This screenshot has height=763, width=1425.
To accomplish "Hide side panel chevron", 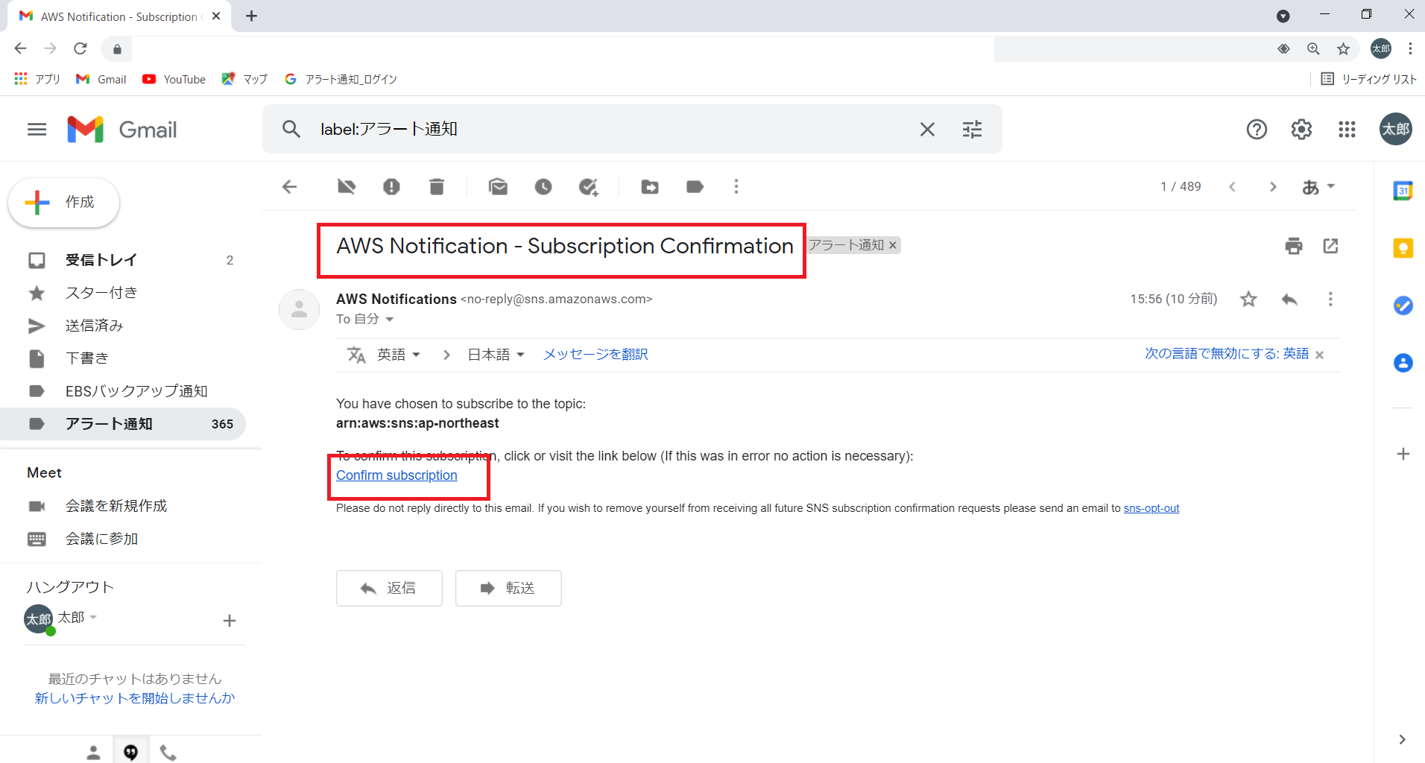I will 1402,739.
